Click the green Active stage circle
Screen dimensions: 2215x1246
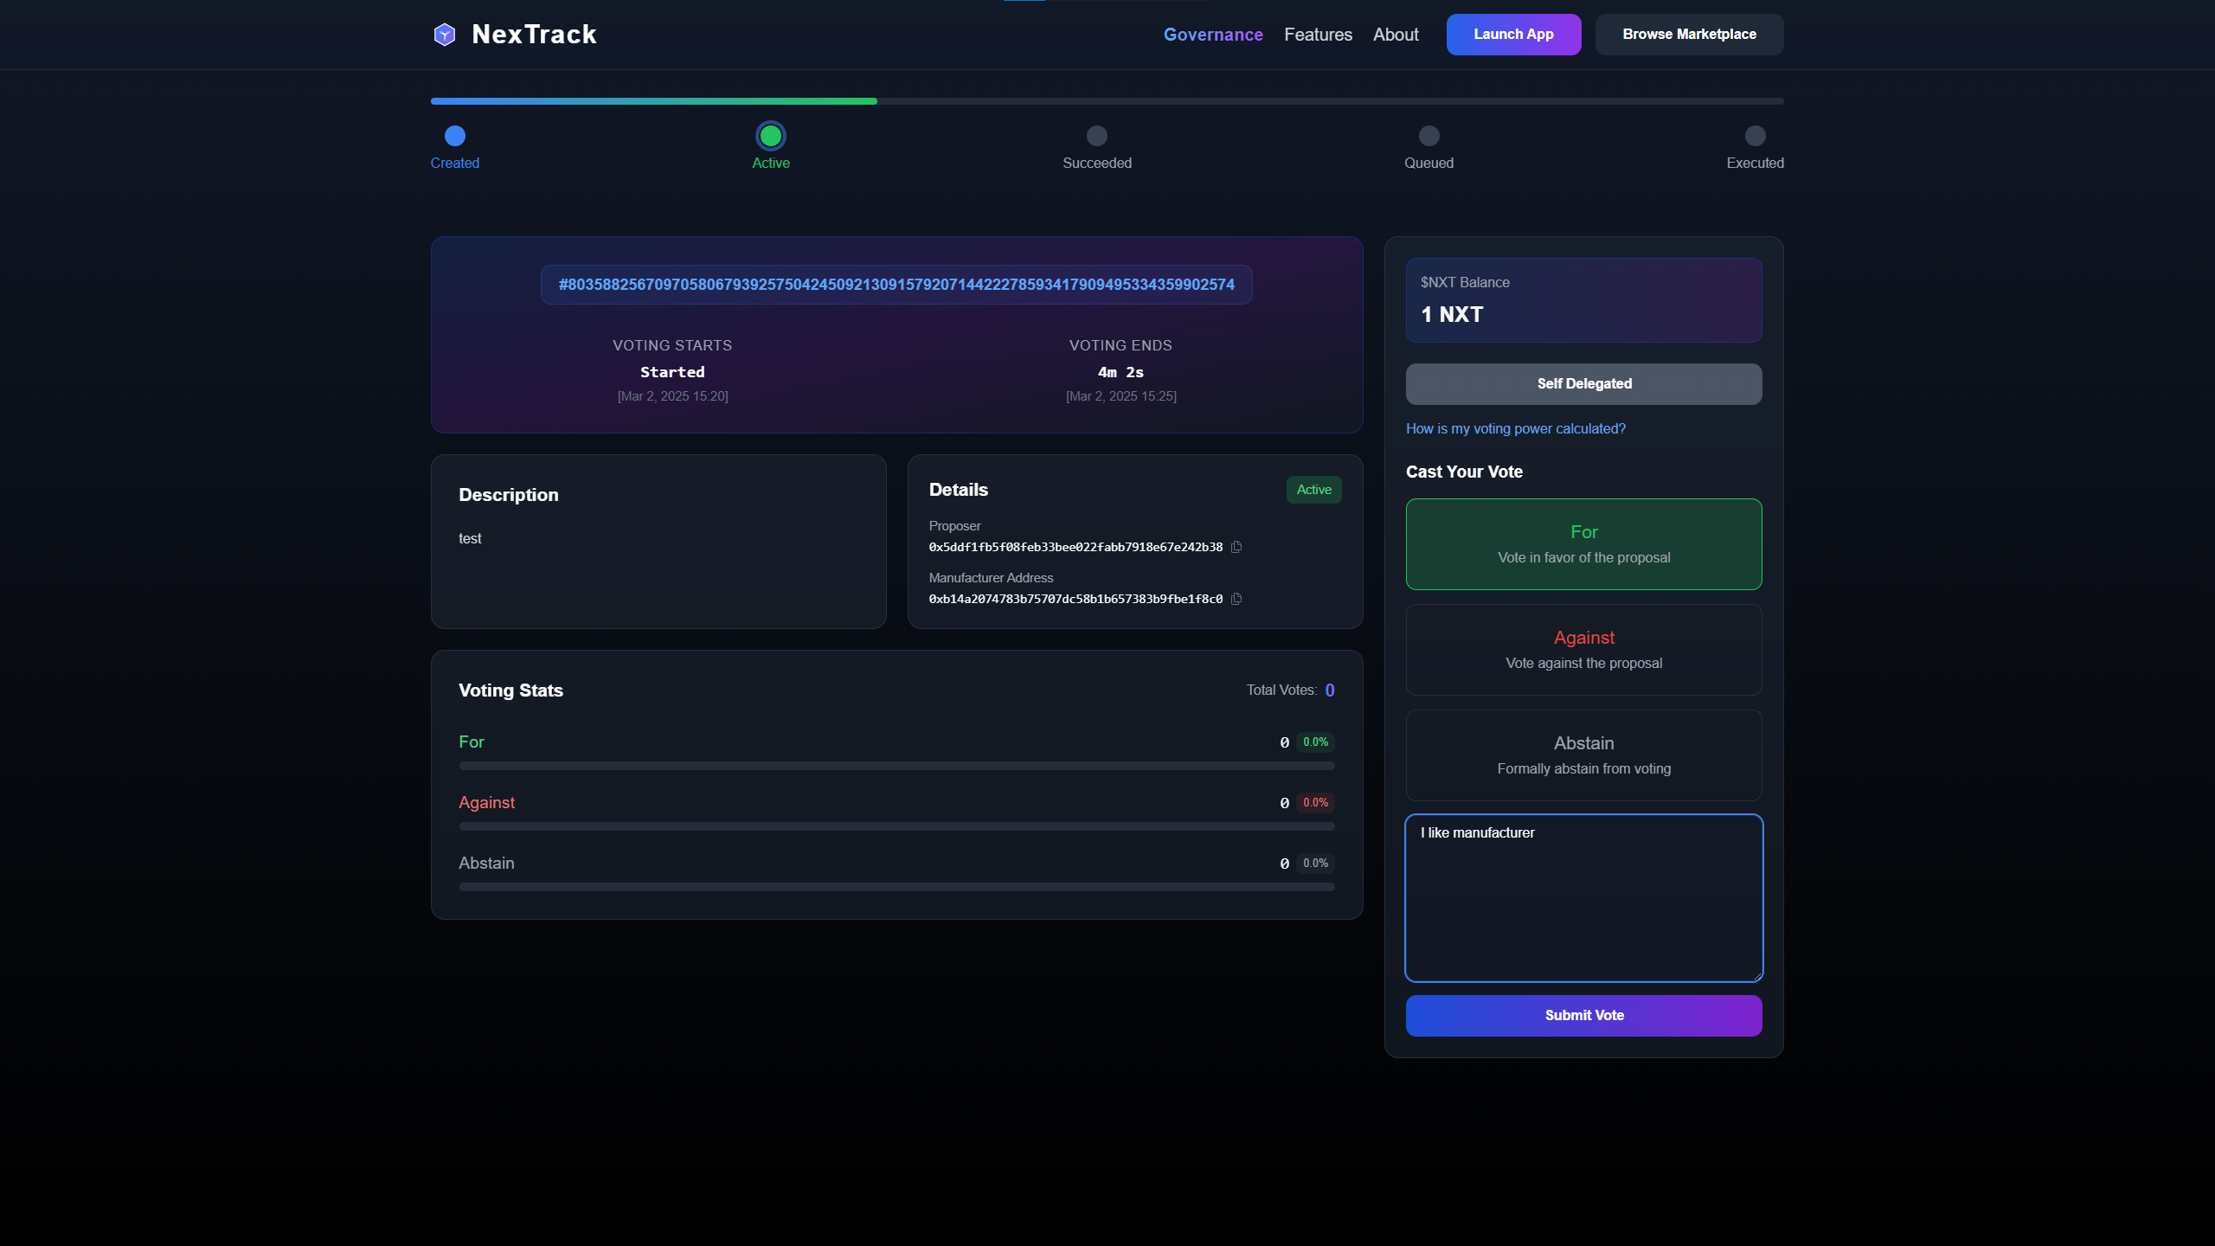click(770, 136)
